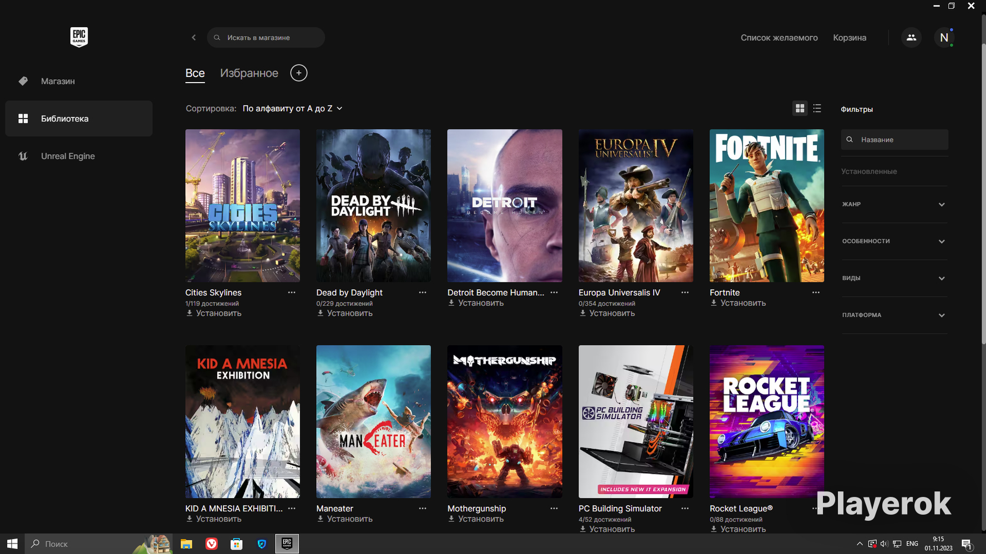Open more options for Europa Universalis IV

coord(685,293)
